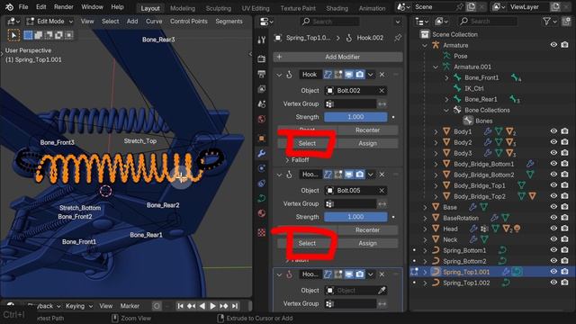The width and height of the screenshot is (576, 324).
Task: Click Vertex Group field on Bolt.002 hook
Action: [351, 104]
